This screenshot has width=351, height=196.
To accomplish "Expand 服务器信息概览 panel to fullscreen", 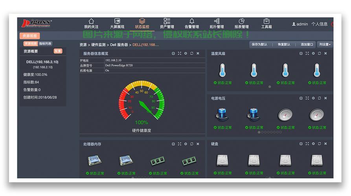I will click(179, 53).
